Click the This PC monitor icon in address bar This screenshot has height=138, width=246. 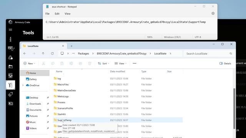62,53
